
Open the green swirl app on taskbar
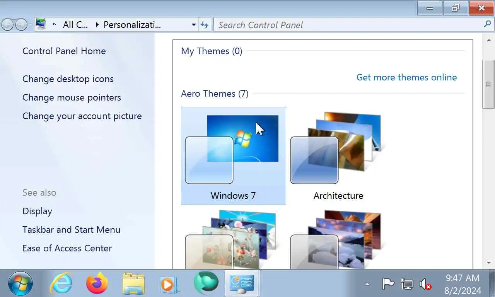206,283
